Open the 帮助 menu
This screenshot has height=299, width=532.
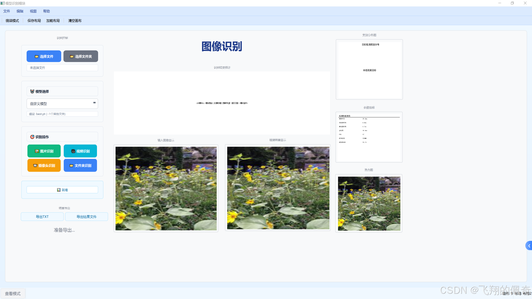pyautogui.click(x=47, y=11)
